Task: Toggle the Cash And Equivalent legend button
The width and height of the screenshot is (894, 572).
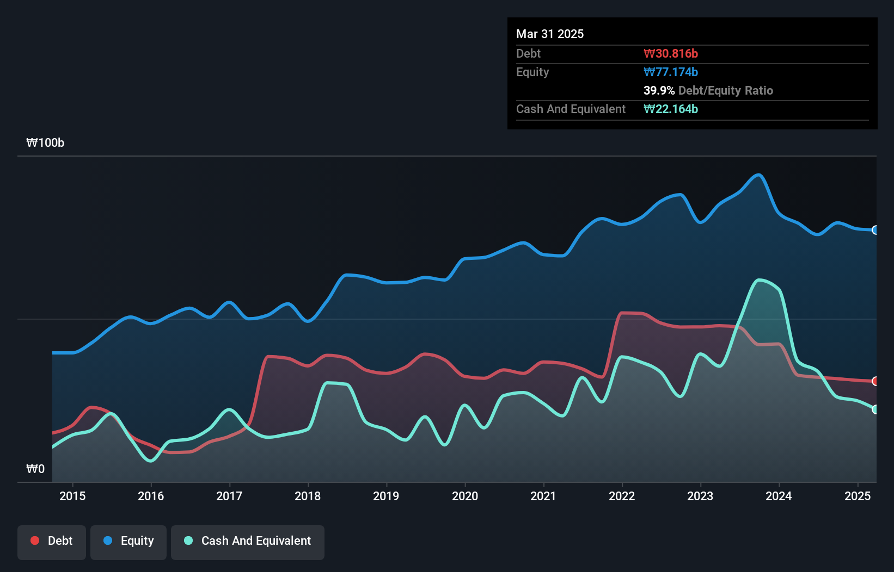Action: point(248,542)
